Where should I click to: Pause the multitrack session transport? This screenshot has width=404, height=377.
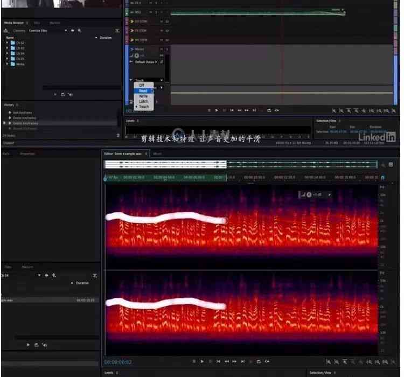pos(224,110)
